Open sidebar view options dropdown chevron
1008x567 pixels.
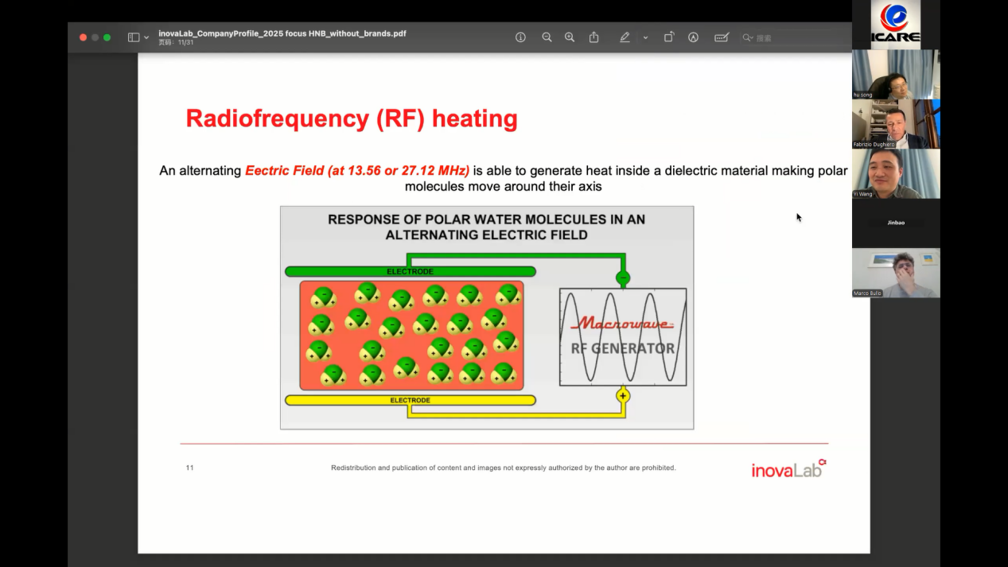pos(146,37)
